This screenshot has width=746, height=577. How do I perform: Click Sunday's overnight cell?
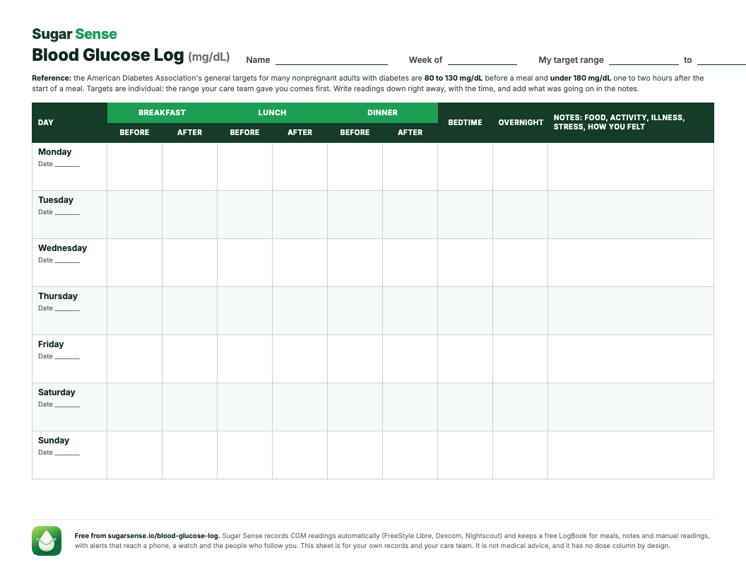(x=521, y=455)
